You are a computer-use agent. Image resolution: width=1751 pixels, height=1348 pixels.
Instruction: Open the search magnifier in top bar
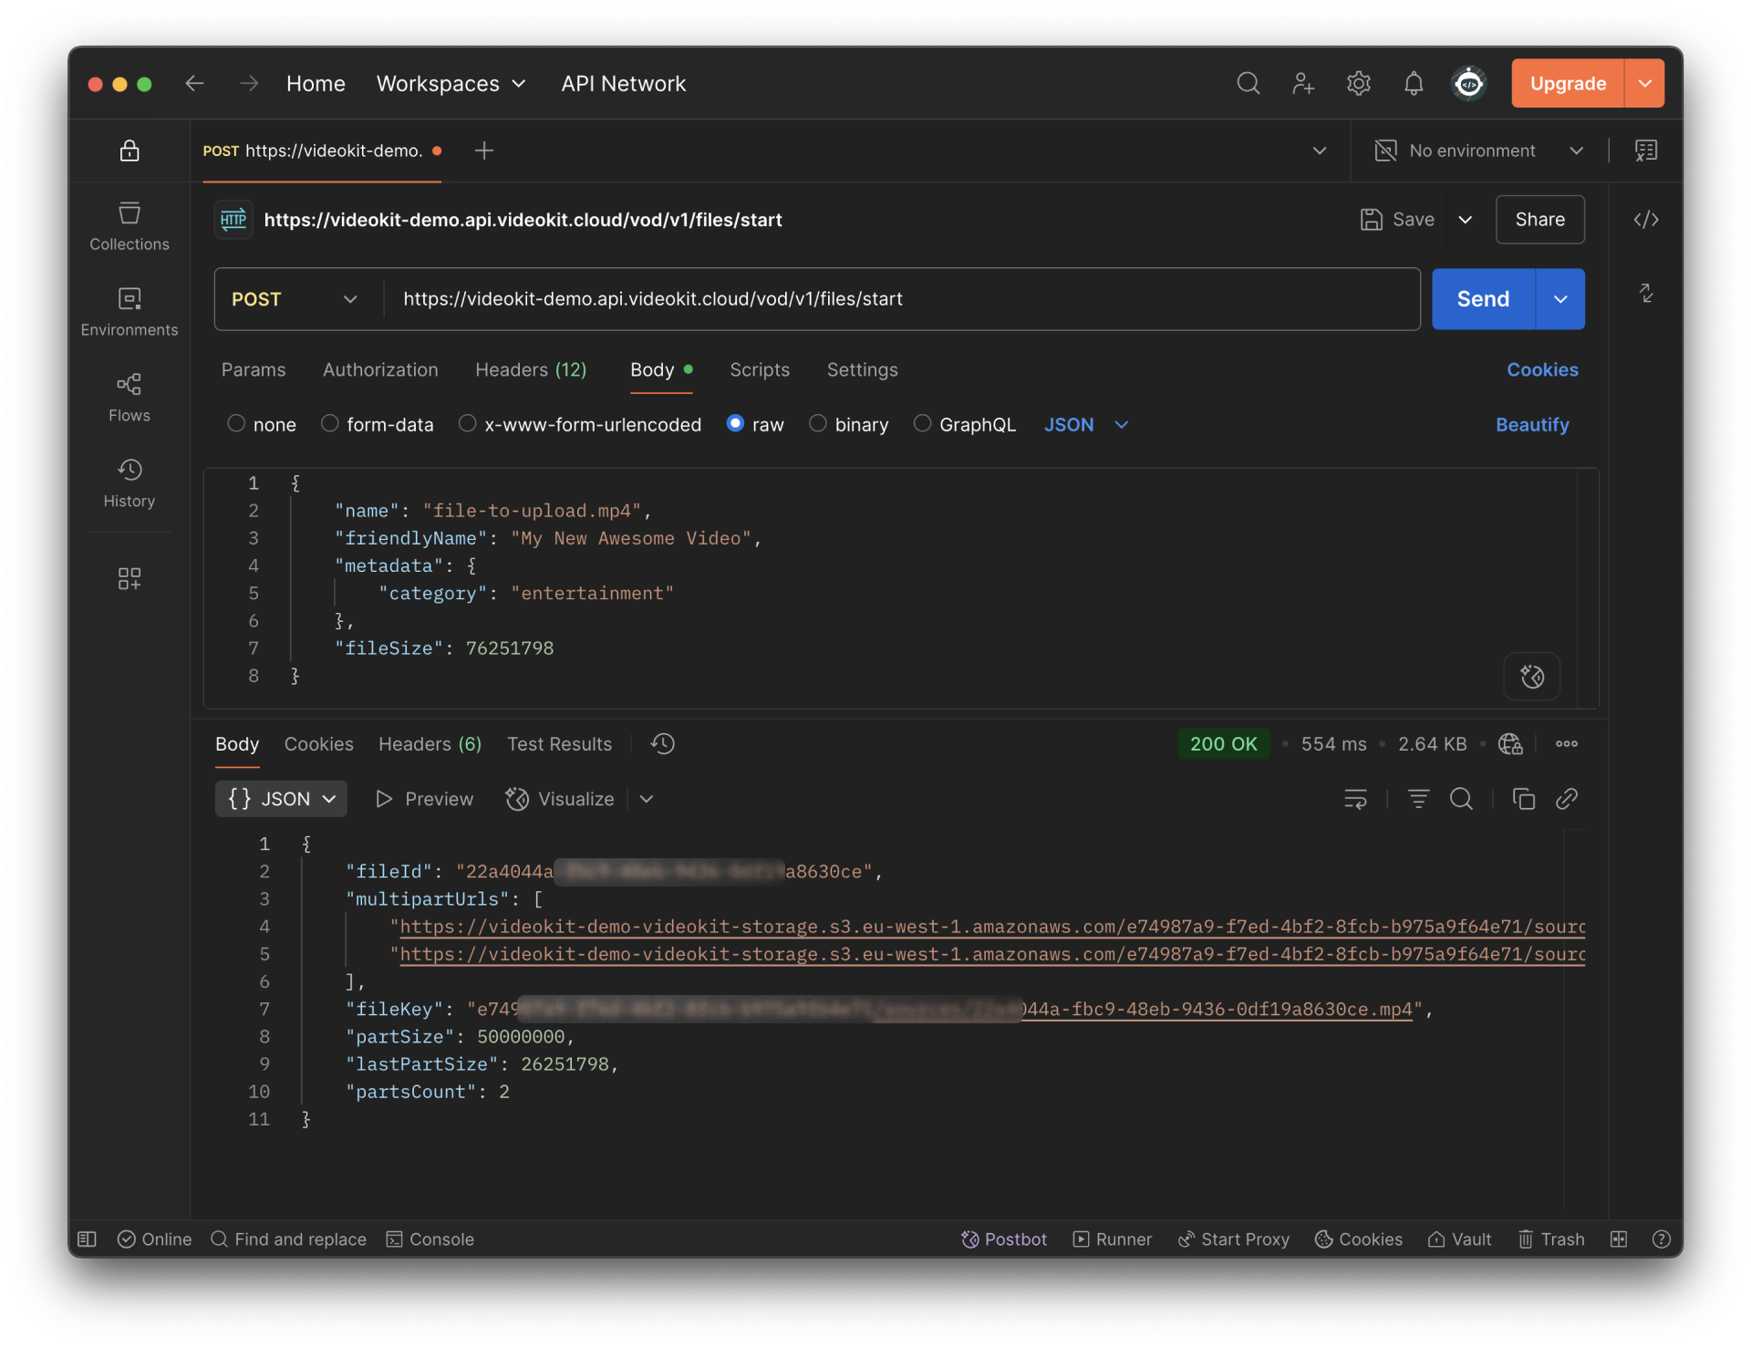click(1248, 84)
